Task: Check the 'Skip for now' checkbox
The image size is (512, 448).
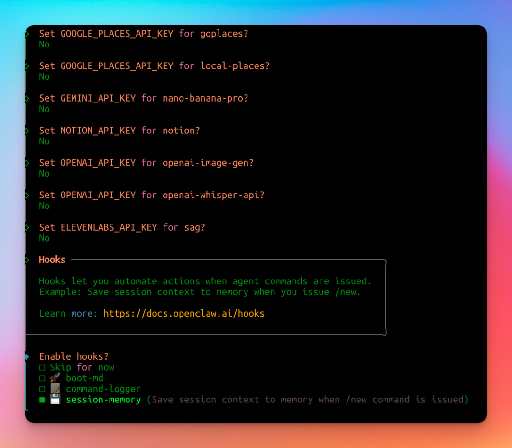Action: tap(42, 368)
